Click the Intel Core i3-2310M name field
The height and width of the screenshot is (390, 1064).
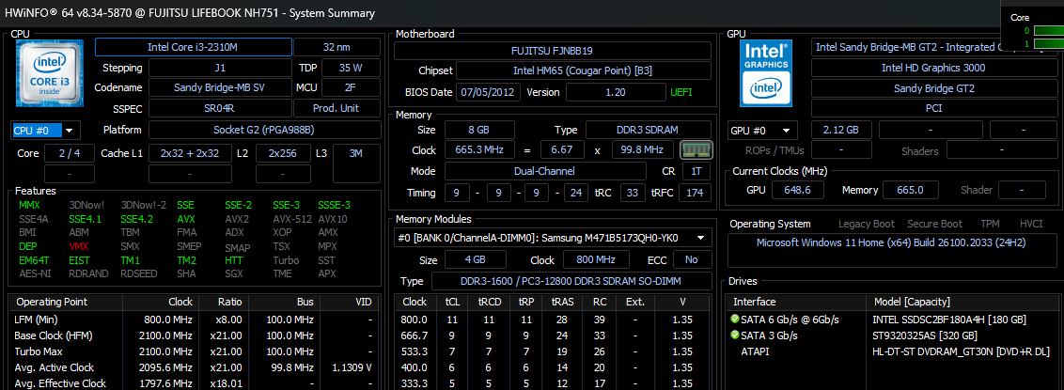(x=192, y=47)
